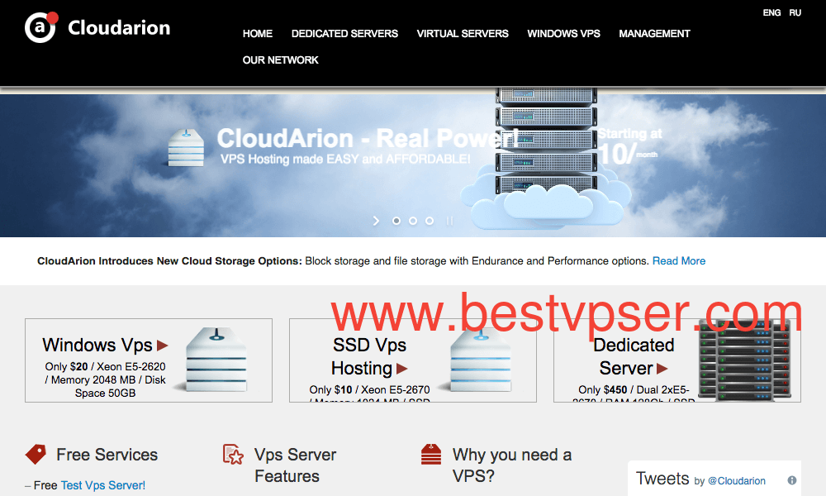Select the second slide dot
The width and height of the screenshot is (826, 496).
pyautogui.click(x=413, y=221)
